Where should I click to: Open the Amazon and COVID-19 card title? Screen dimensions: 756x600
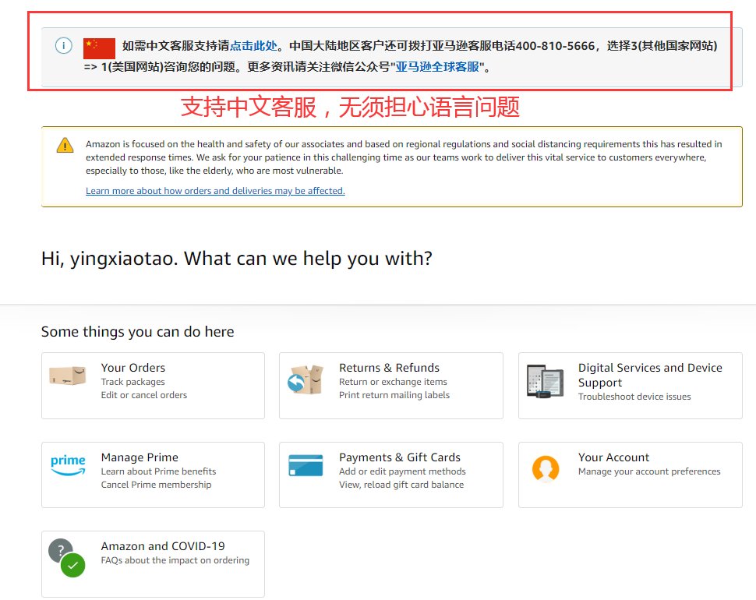(162, 546)
